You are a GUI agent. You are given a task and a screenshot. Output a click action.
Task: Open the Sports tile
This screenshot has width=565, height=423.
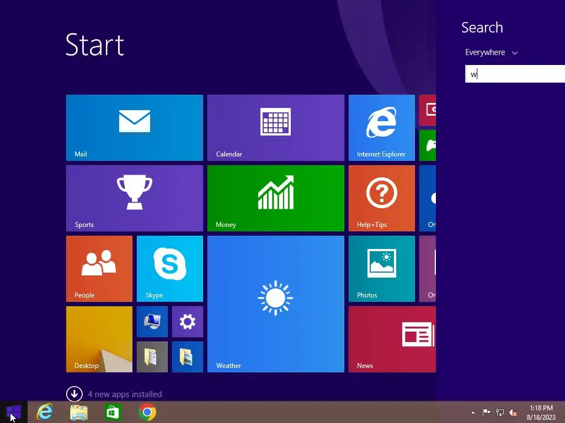135,198
